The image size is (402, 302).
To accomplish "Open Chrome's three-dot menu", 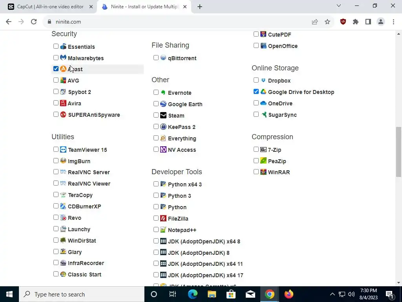I will [393, 22].
